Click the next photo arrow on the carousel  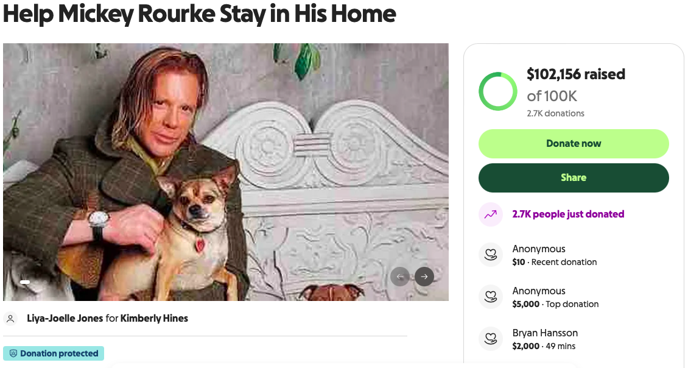click(424, 277)
